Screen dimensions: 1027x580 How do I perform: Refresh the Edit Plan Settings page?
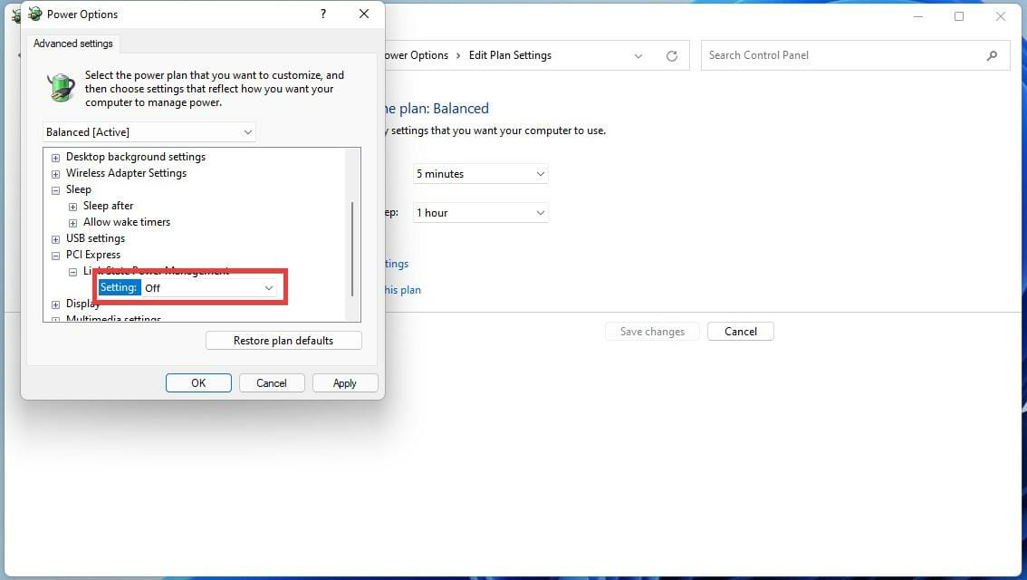(671, 55)
